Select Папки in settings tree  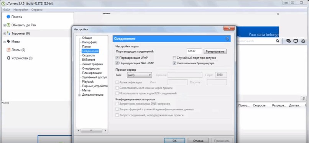click(x=86, y=47)
